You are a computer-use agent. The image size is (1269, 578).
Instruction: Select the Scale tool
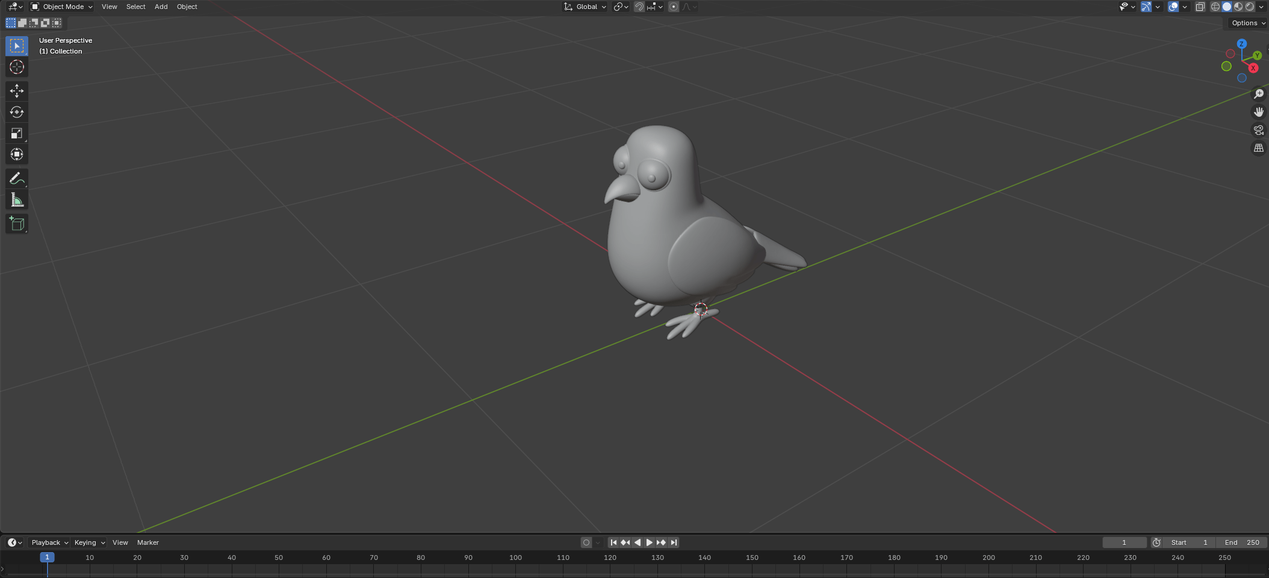(16, 133)
